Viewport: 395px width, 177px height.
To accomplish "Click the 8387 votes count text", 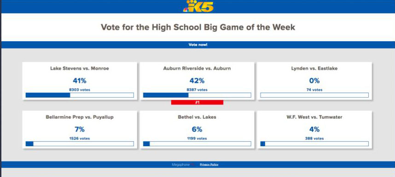I will [197, 89].
